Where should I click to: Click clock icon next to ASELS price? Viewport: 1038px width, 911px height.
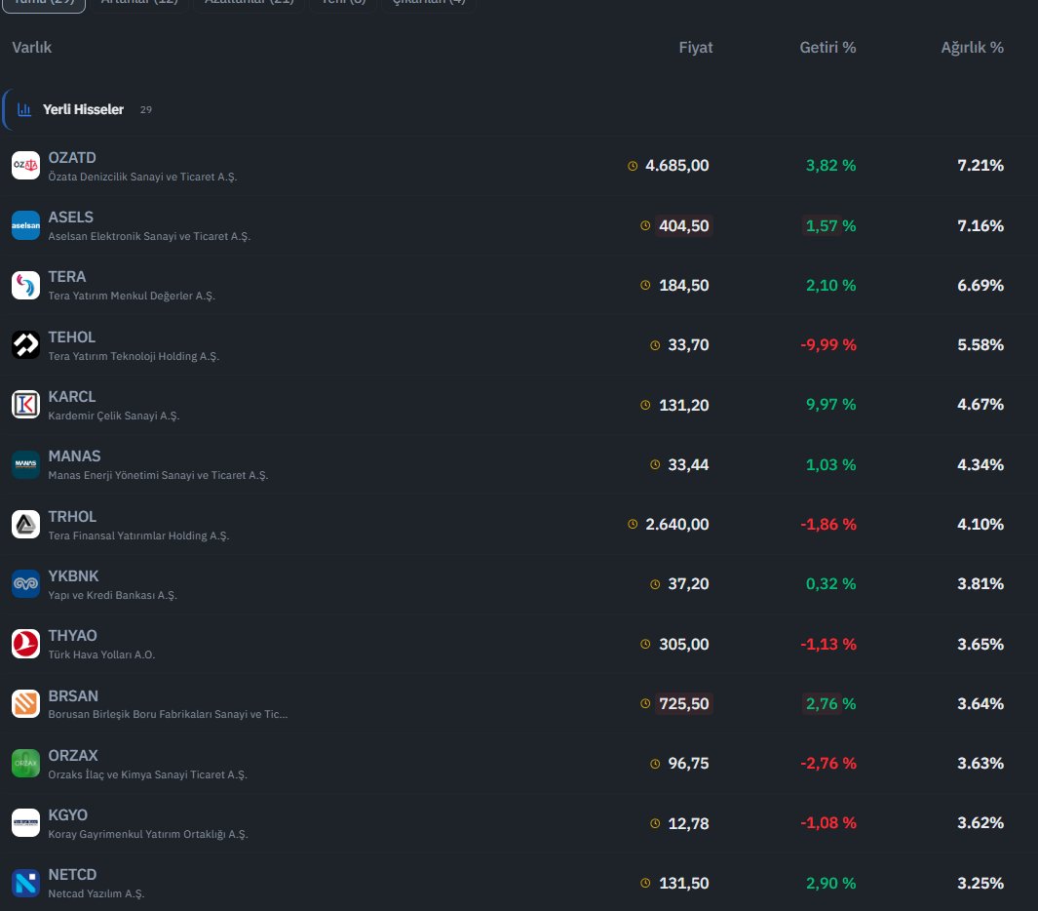645,225
